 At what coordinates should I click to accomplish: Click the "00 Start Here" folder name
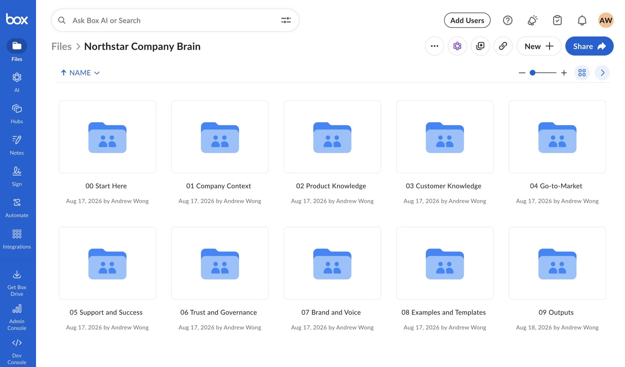[106, 186]
